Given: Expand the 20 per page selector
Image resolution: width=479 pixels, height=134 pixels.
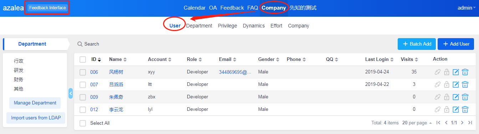Looking at the screenshot, I should 417,123.
